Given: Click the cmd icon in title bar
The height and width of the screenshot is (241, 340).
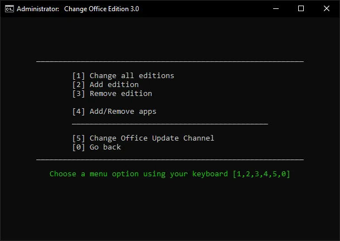Looking at the screenshot, I should [x=9, y=9].
